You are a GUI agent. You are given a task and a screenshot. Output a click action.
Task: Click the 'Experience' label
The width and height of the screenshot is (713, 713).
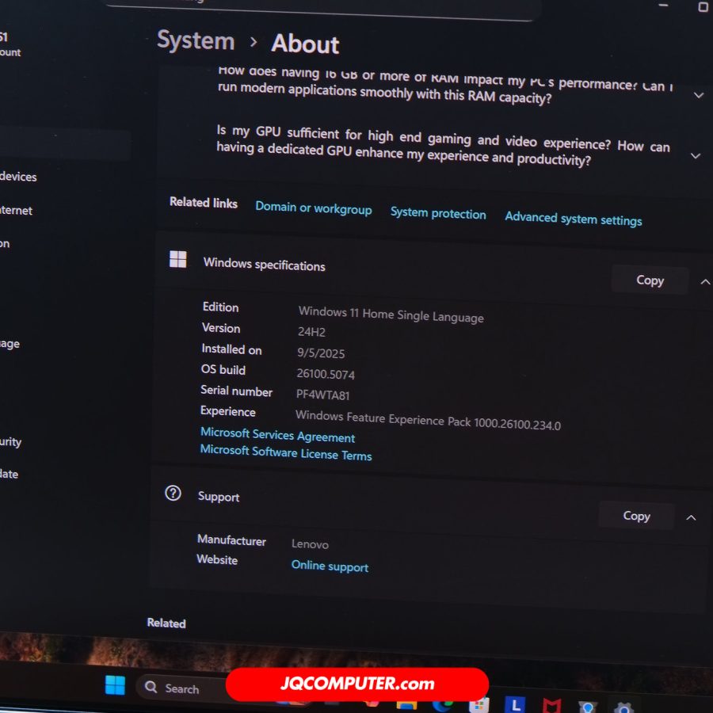228,411
